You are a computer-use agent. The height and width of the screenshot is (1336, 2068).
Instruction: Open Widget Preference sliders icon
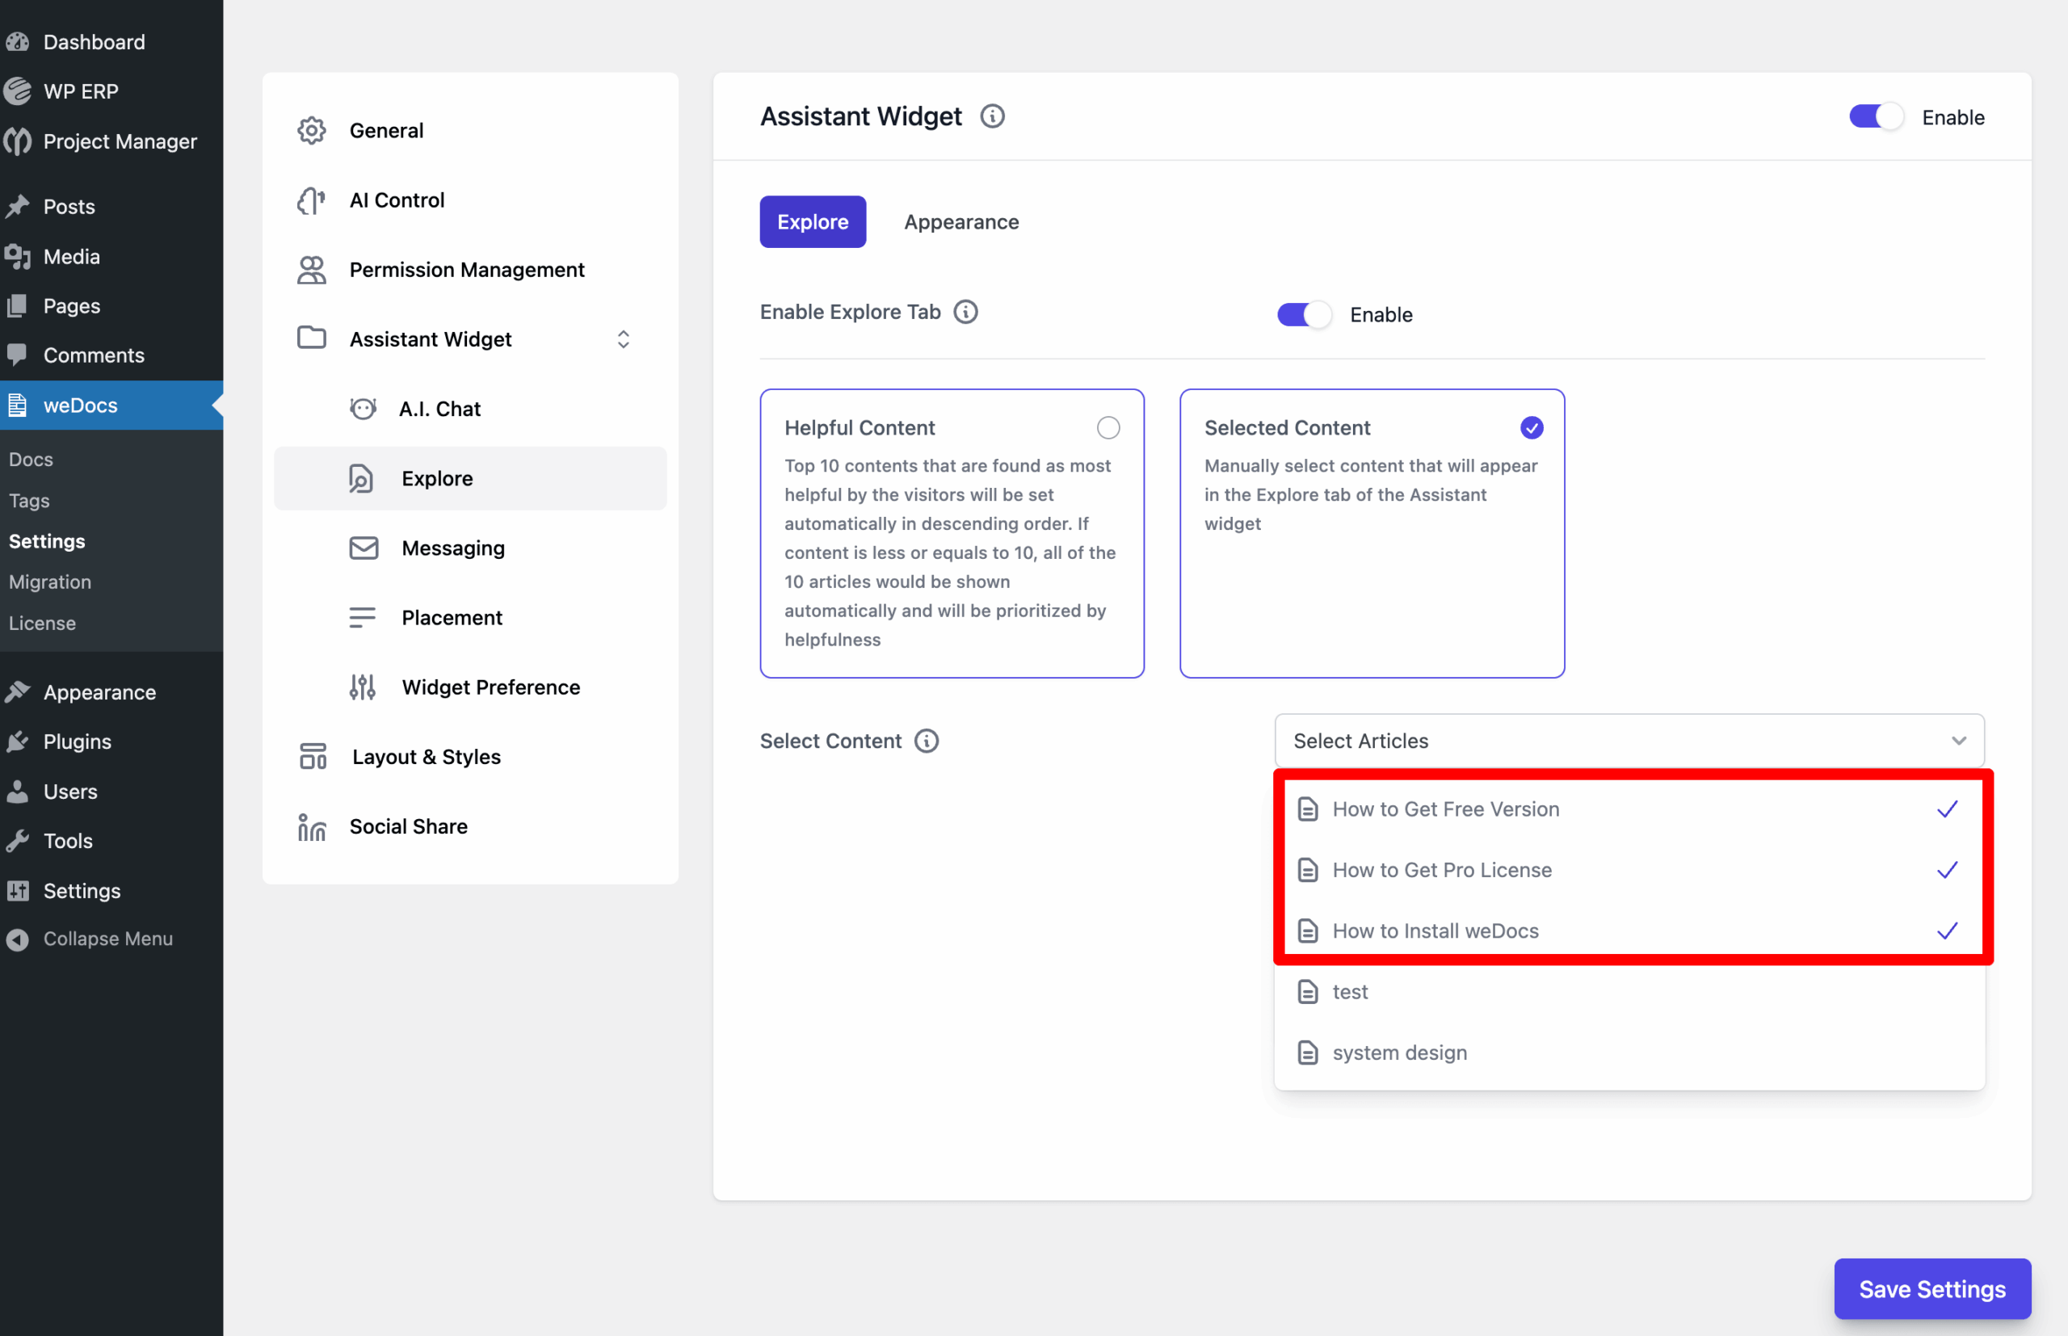pyautogui.click(x=363, y=687)
